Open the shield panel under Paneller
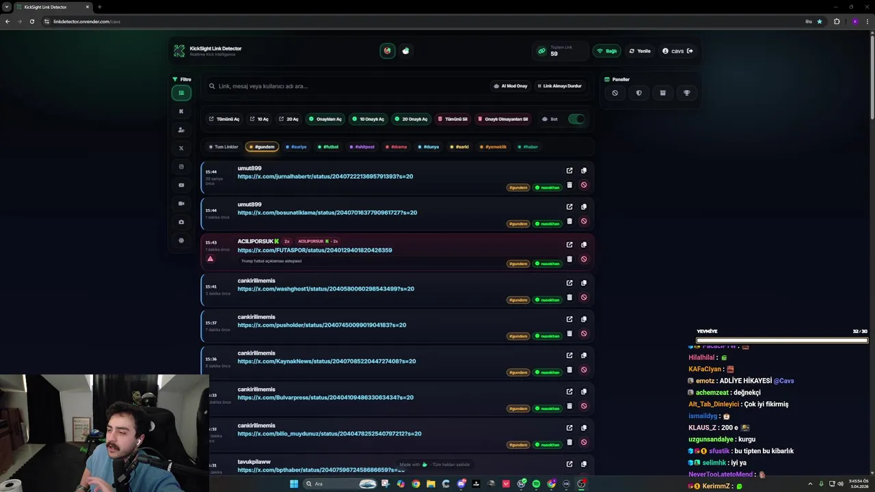This screenshot has height=492, width=875. coord(638,93)
